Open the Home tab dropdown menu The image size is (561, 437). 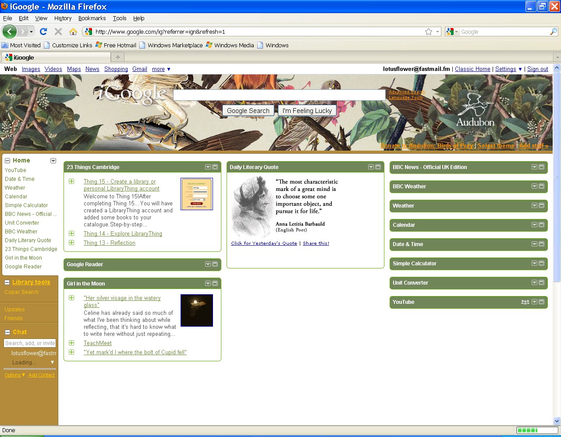(x=53, y=161)
